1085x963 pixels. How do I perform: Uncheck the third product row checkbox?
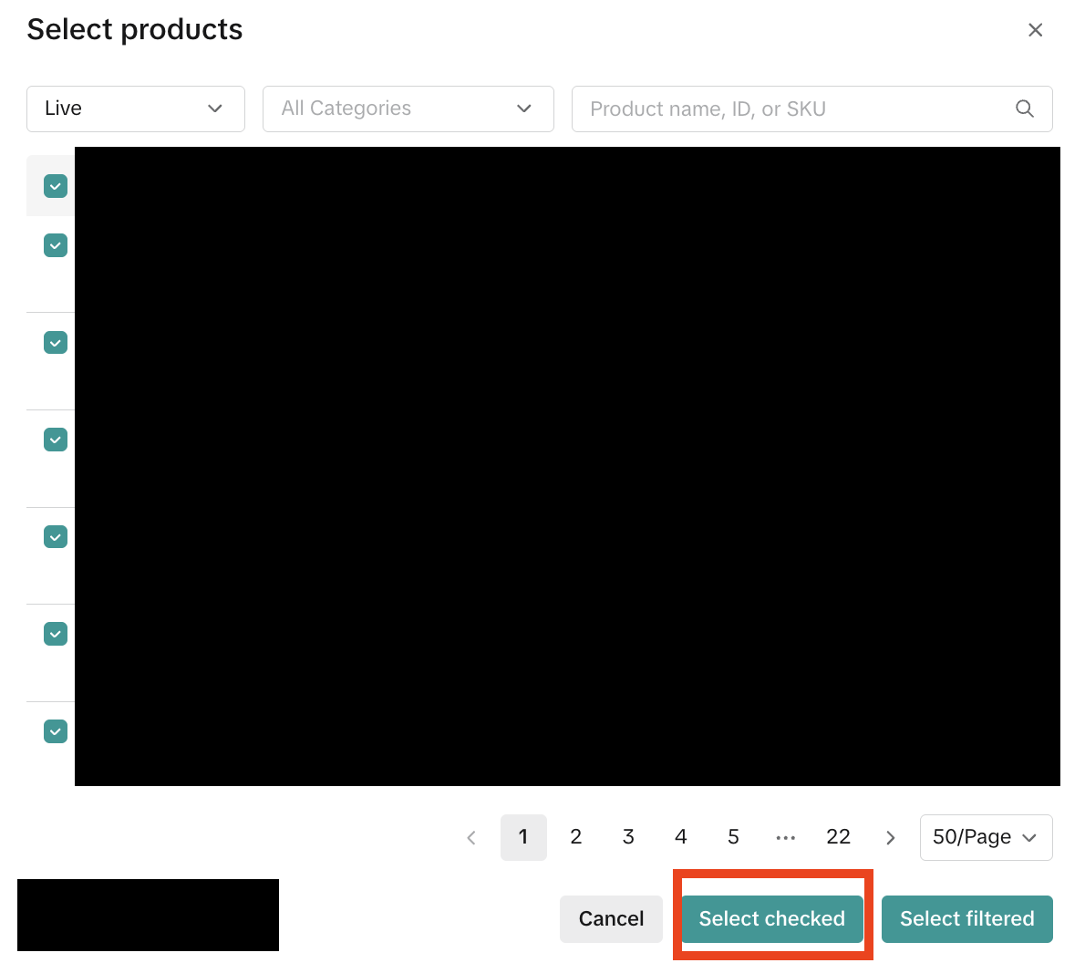click(x=56, y=440)
